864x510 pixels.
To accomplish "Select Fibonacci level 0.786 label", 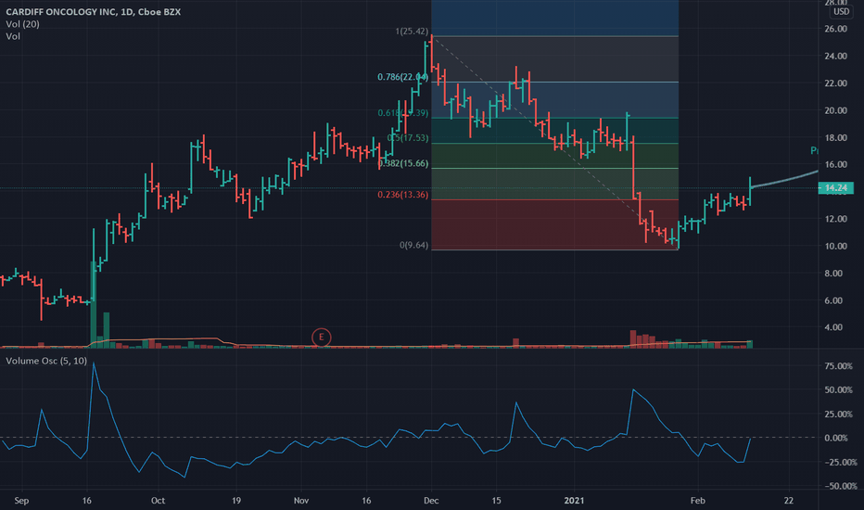I will 402,77.
